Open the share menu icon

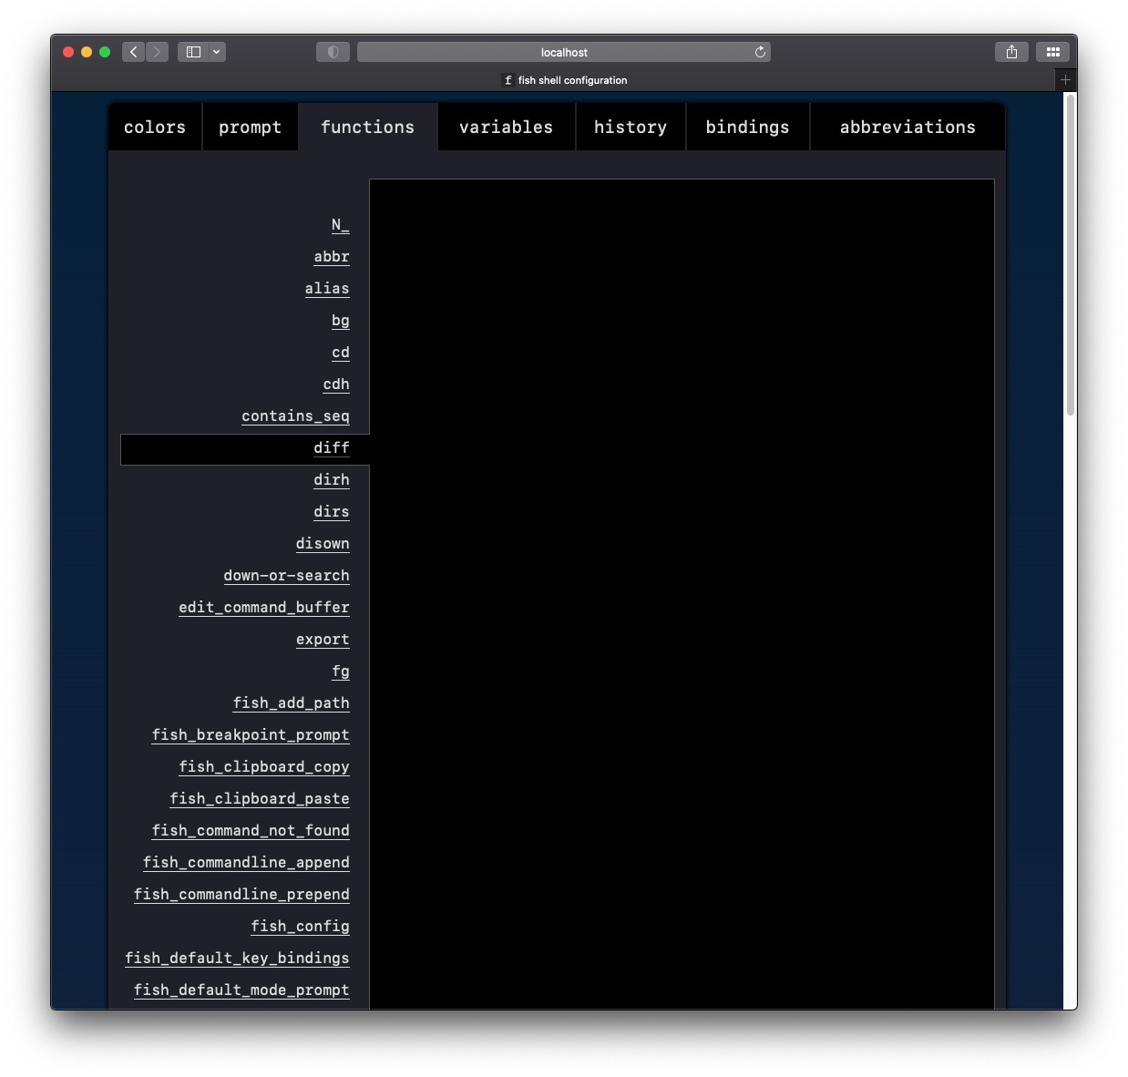click(x=1011, y=52)
